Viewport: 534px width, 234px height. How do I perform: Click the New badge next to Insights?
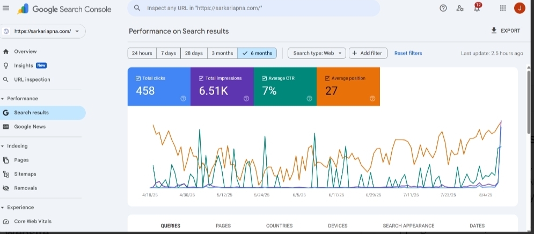(x=41, y=65)
